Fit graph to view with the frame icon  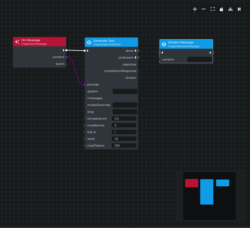213,9
